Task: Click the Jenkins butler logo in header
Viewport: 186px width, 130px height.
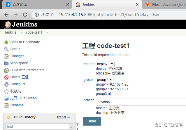Action: [x=8, y=25]
